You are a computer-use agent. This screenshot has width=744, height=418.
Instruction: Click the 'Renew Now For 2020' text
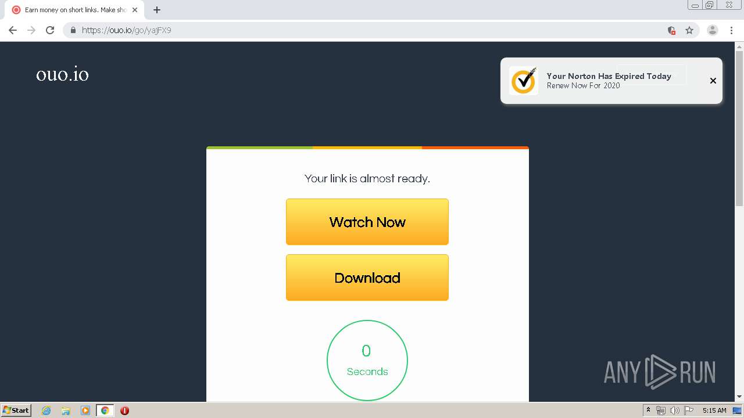click(x=583, y=85)
